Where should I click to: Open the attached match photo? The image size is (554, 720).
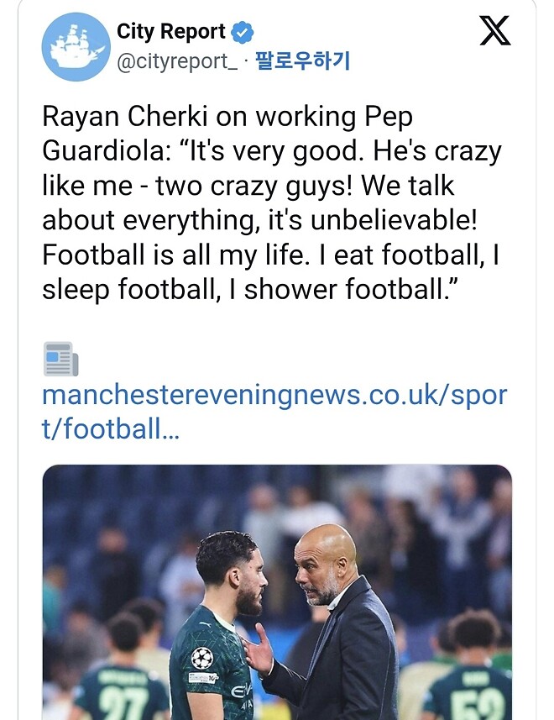[277, 591]
